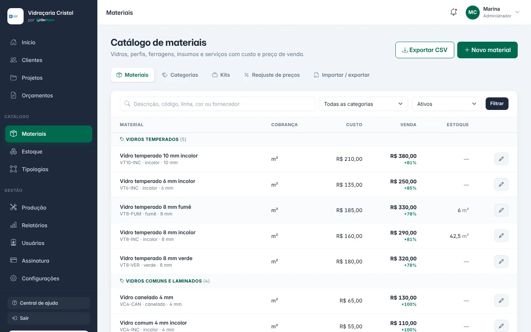This screenshot has height=332, width=531.
Task: Switch to the Categorias tab
Action: (x=180, y=75)
